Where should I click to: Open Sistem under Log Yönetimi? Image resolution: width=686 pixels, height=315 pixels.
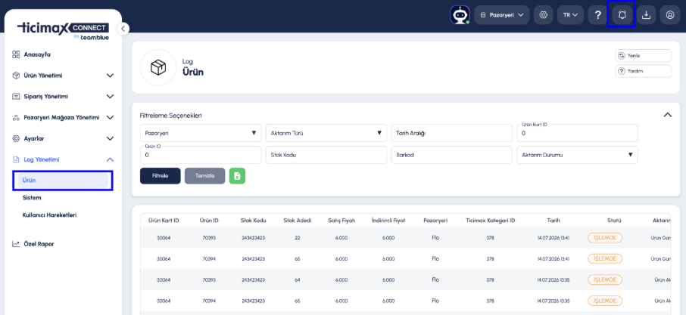point(32,198)
